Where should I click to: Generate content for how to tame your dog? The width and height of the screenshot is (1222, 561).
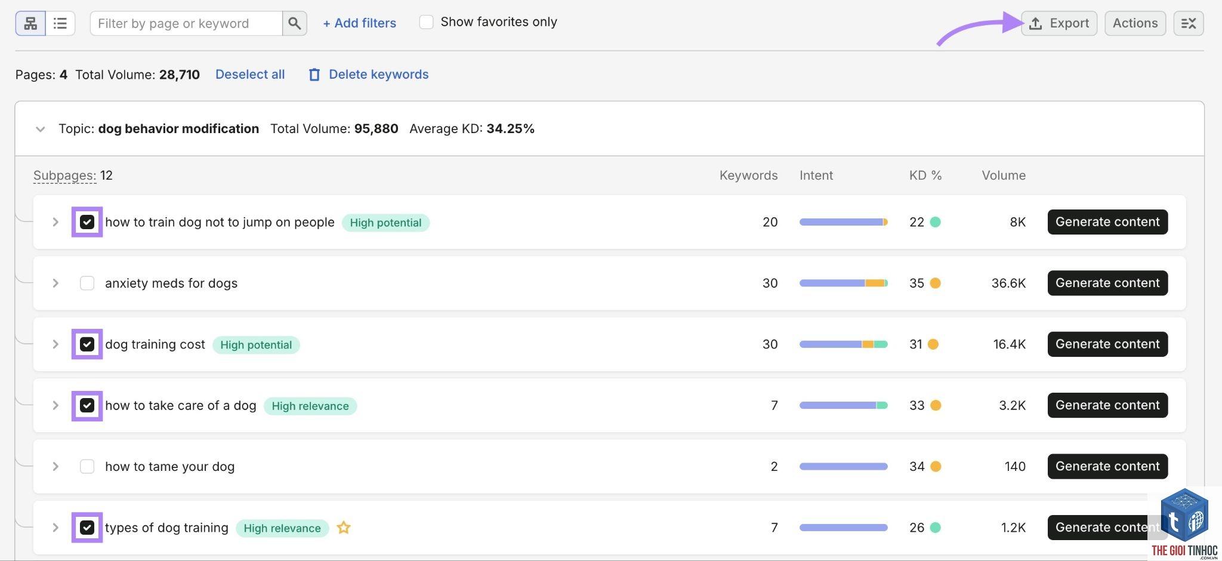point(1107,467)
